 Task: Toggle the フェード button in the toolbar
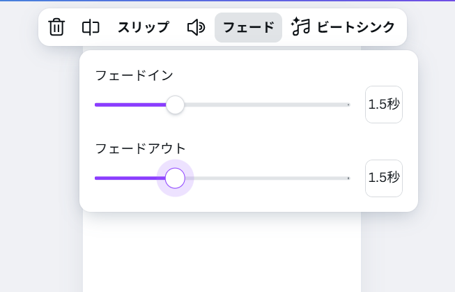pyautogui.click(x=248, y=28)
